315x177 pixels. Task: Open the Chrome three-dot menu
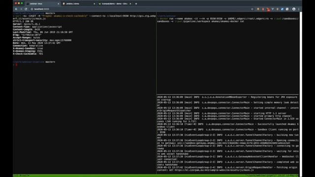click(299, 9)
